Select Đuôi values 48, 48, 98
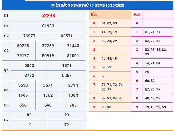This screenshot has width=175, height=131. click(153, 98)
